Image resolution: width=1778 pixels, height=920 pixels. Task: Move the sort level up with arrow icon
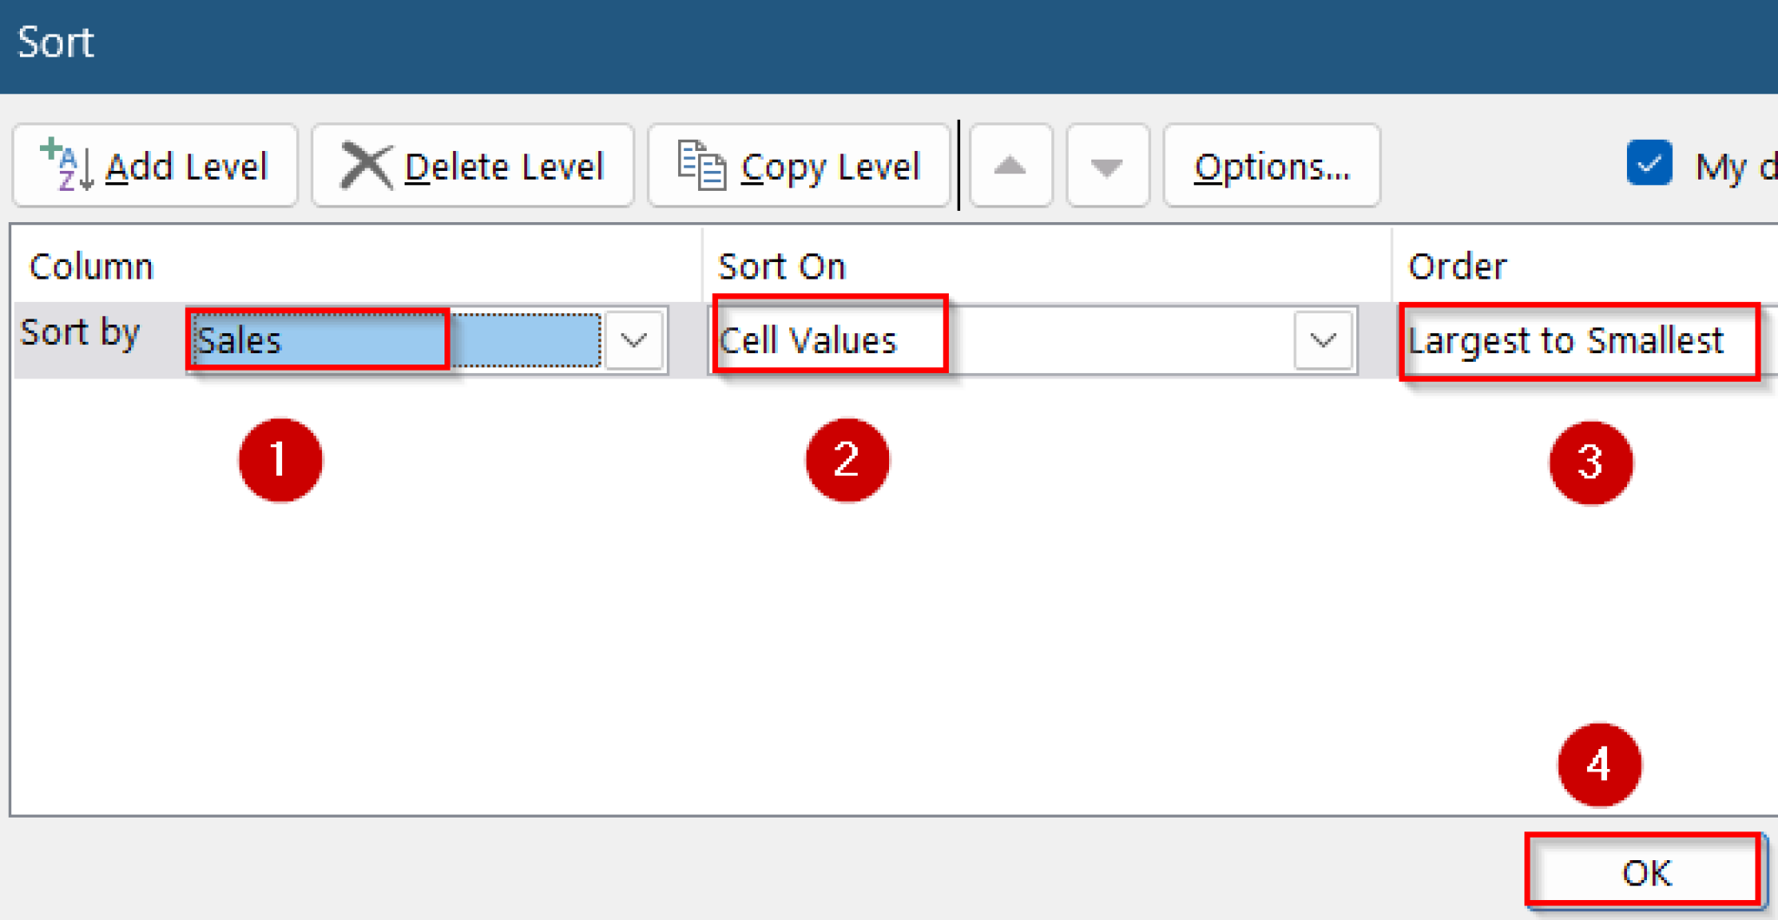click(x=1010, y=165)
